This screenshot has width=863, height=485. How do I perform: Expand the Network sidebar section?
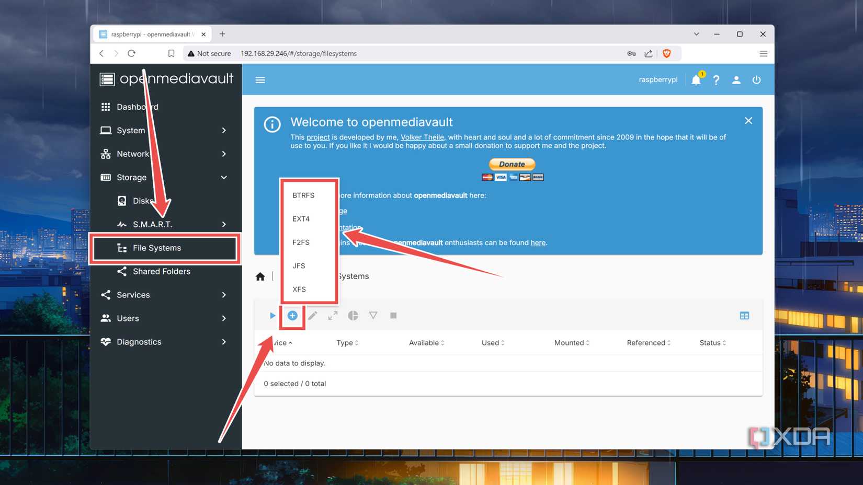click(166, 154)
